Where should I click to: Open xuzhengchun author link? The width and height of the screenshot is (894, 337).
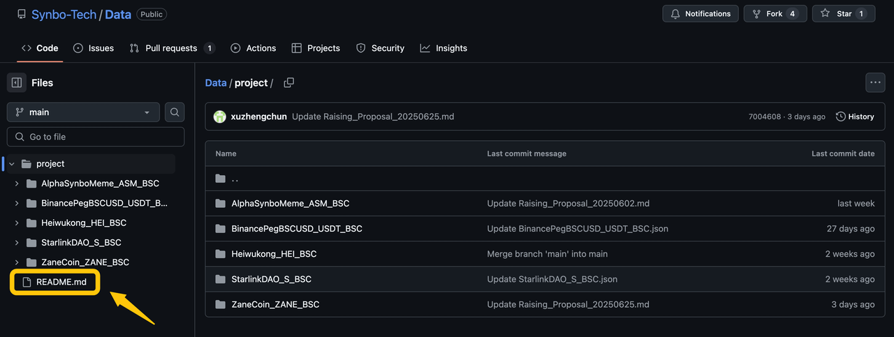coord(258,117)
